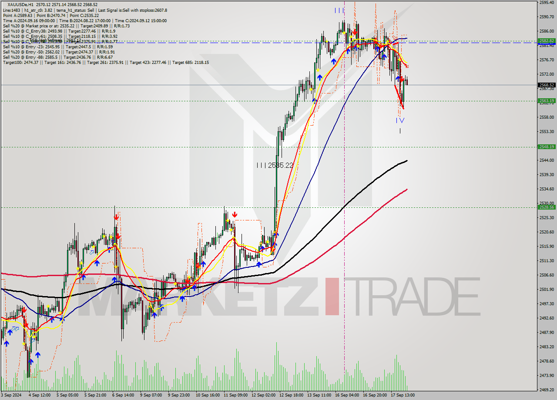Click the '10 Sep 16:00' time label
This screenshot has height=400, width=557.
click(208, 395)
